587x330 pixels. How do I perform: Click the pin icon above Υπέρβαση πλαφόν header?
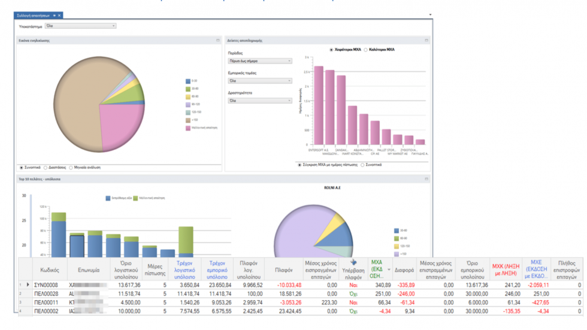(353, 262)
